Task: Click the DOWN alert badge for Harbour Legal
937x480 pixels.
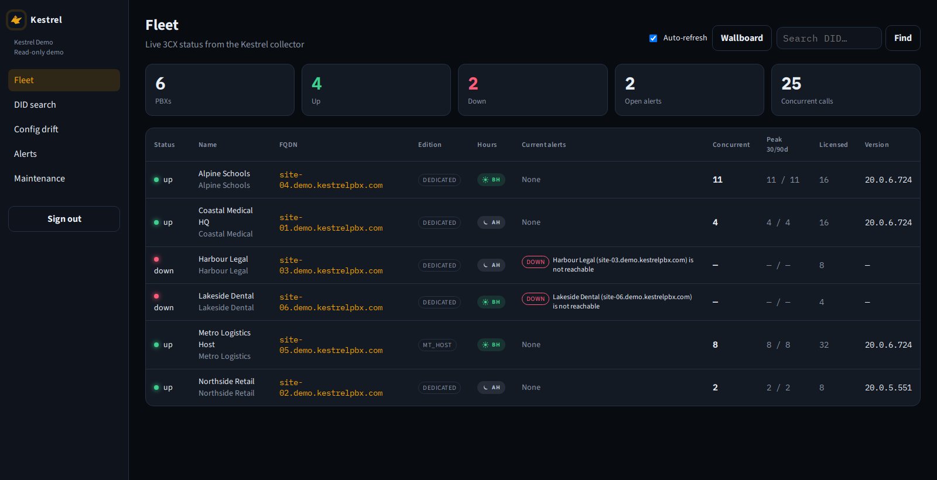Action: click(x=535, y=262)
